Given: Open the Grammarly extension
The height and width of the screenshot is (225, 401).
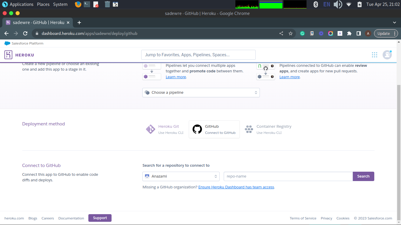Looking at the screenshot, I should click(302, 33).
